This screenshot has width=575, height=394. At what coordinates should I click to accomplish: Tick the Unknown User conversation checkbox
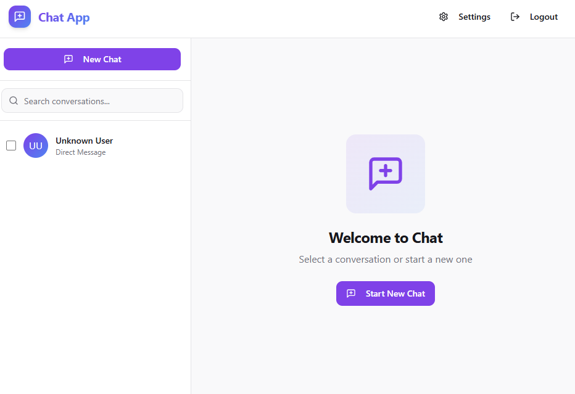pos(11,146)
